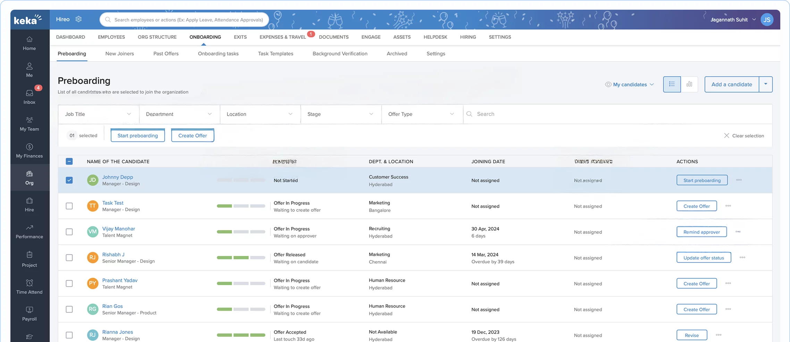Toggle the select-all header checkbox
The image size is (790, 342).
click(x=69, y=161)
